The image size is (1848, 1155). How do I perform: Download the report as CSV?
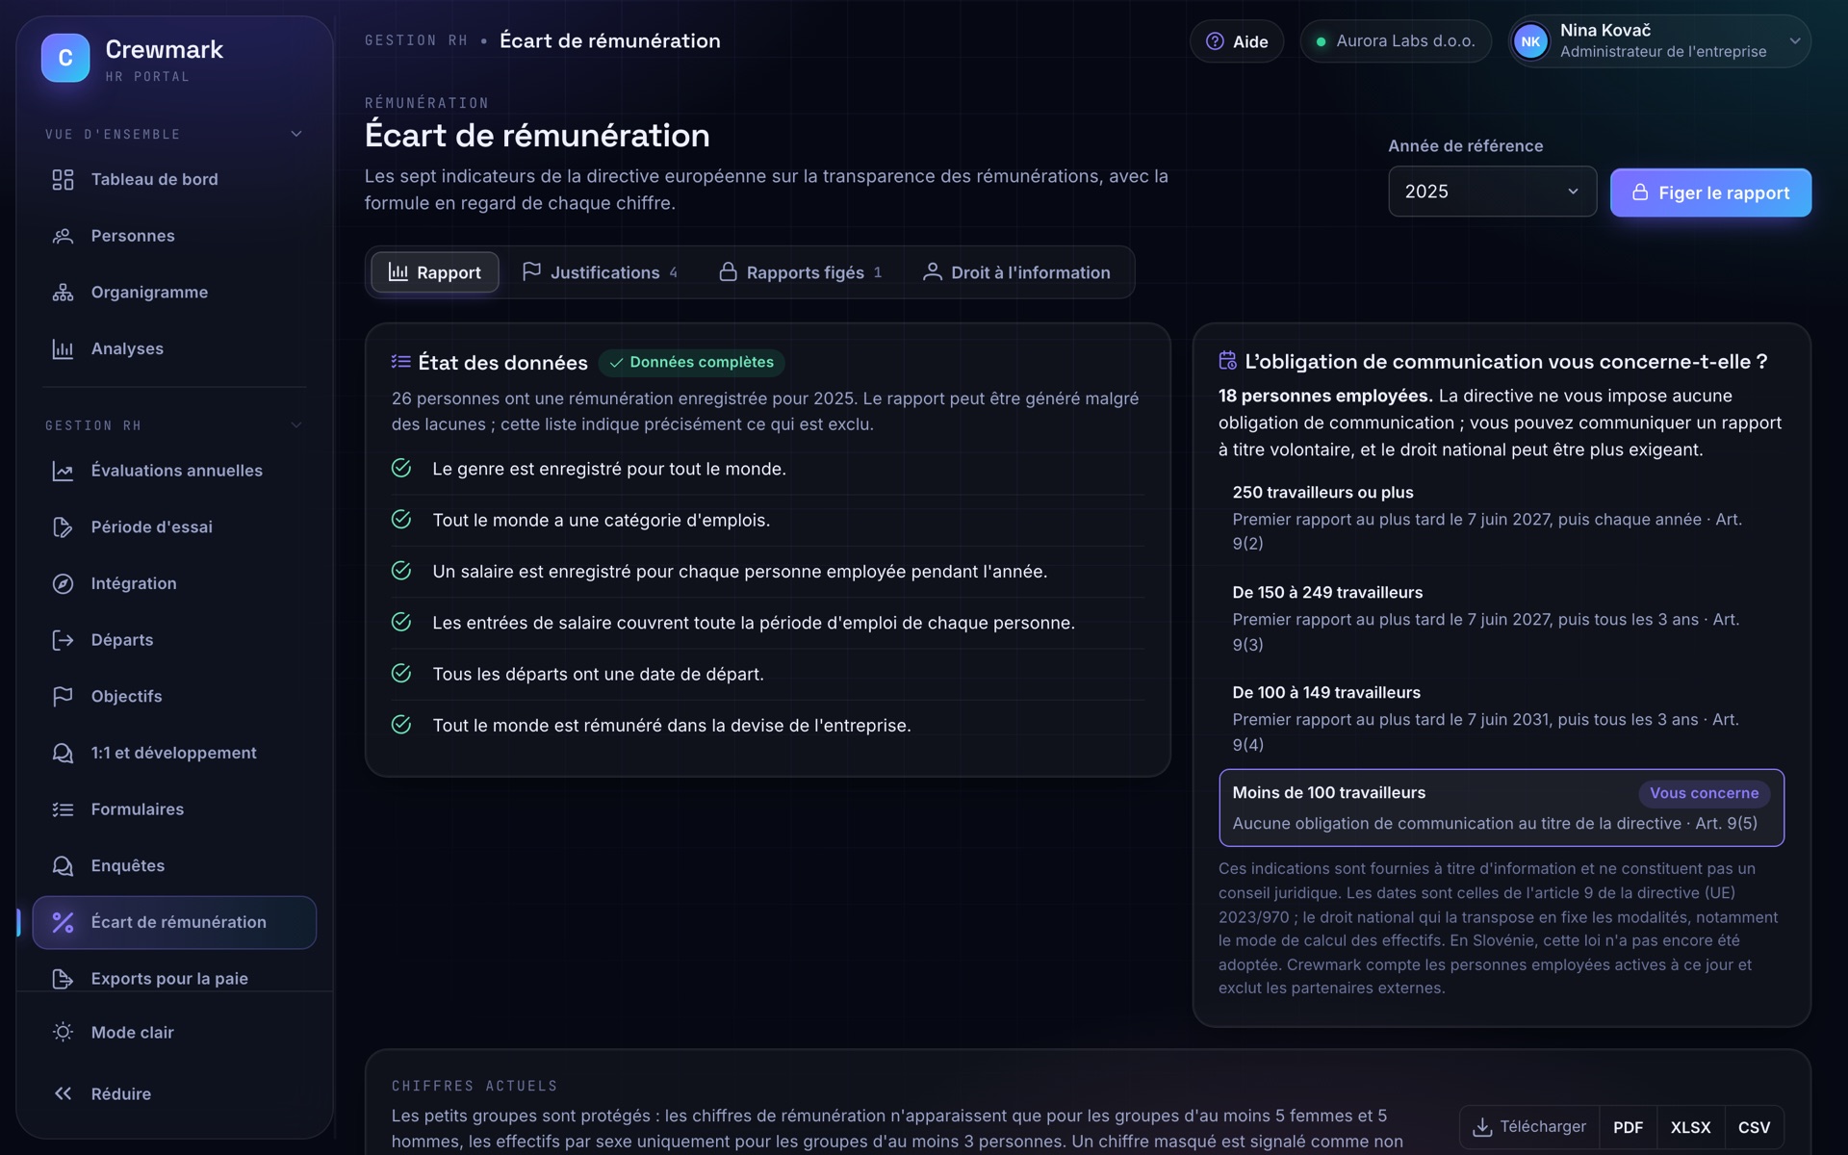[1754, 1127]
